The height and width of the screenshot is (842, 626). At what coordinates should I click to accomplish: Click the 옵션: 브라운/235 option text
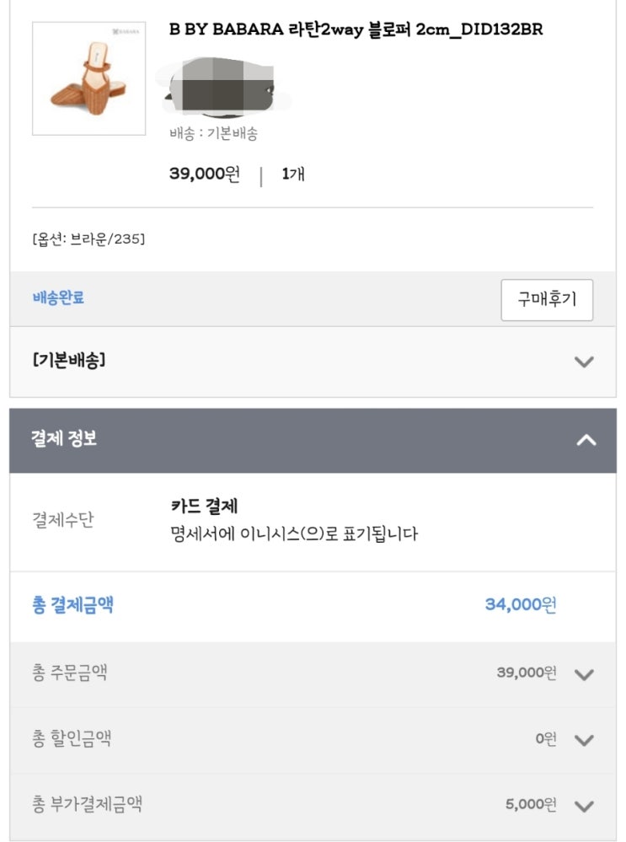pyautogui.click(x=88, y=239)
